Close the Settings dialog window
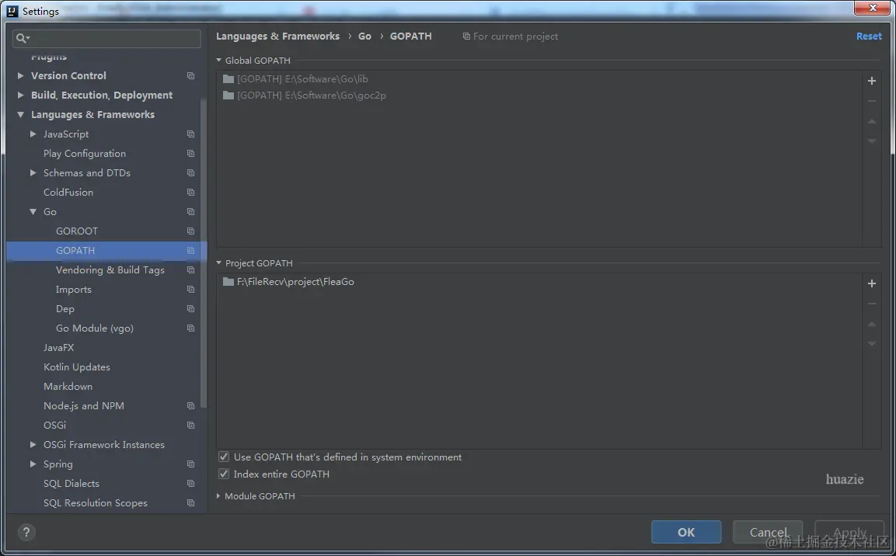This screenshot has width=896, height=556. click(x=873, y=8)
